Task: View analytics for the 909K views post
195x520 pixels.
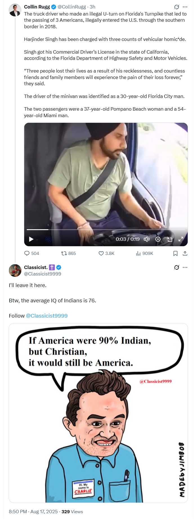Action: click(x=138, y=254)
